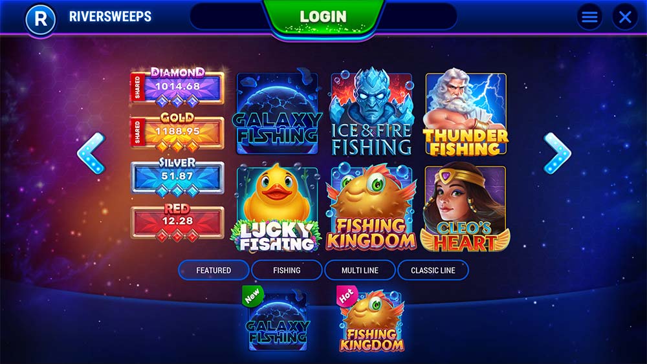647x364 pixels.
Task: Open the hamburger menu icon
Action: 589,17
